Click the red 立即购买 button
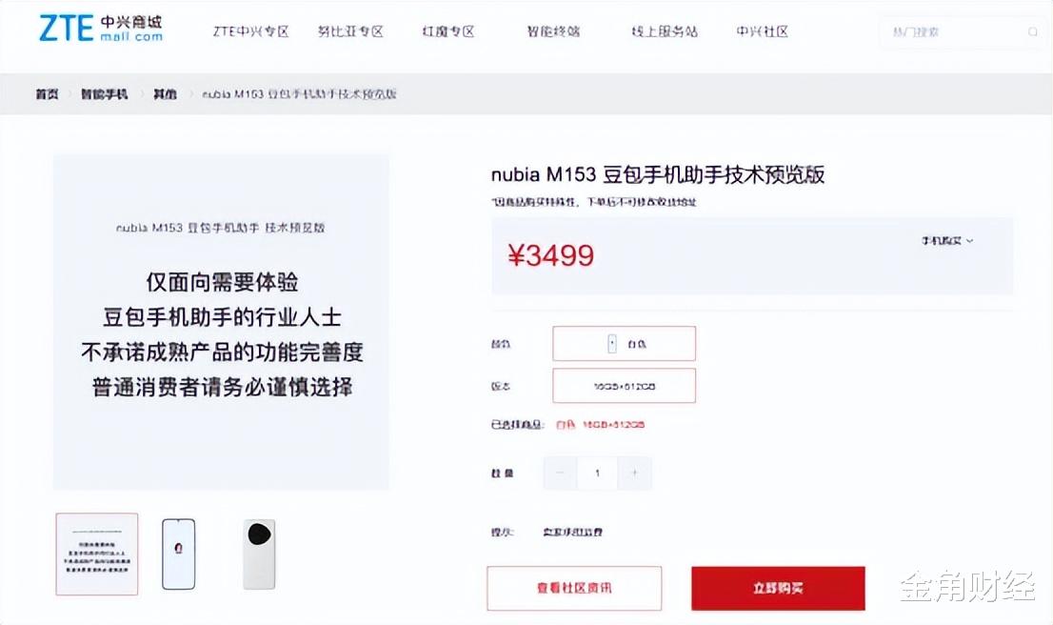This screenshot has width=1053, height=625. (779, 588)
